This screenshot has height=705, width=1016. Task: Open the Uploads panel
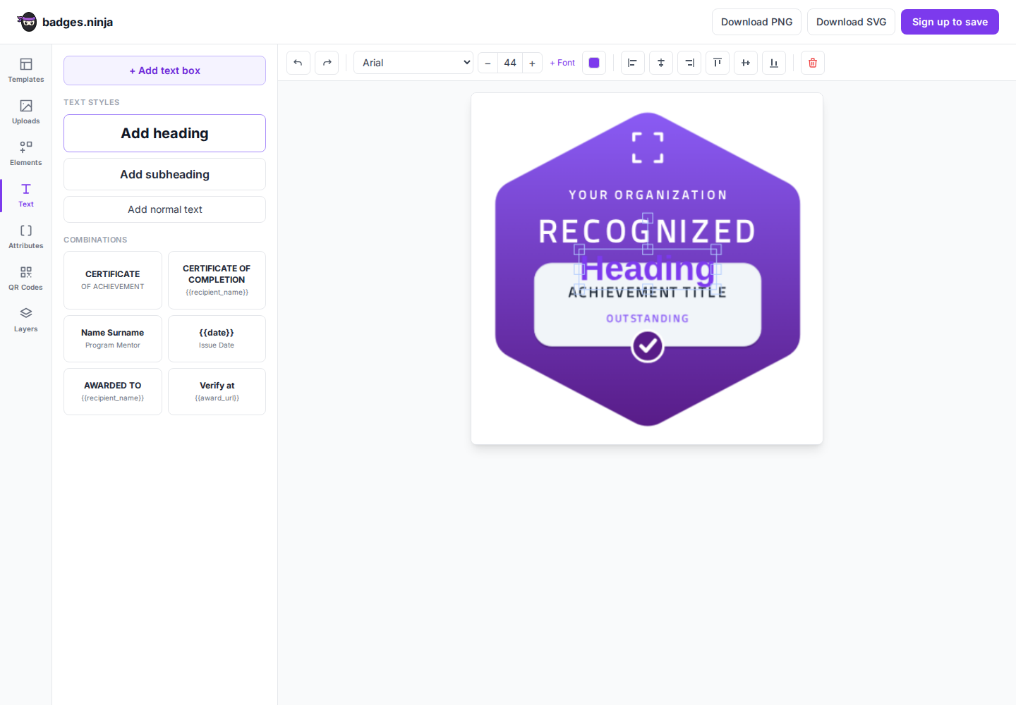pos(26,112)
